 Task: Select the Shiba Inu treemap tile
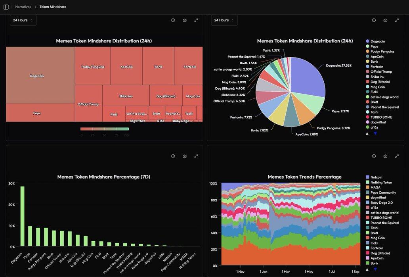(126, 95)
